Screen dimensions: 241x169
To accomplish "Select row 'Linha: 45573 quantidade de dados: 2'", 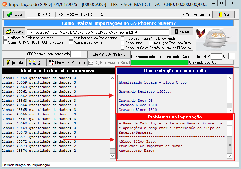I will coord(39,146).
